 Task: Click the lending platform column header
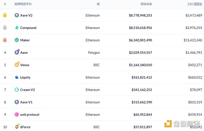pyautogui.click(x=23, y=4)
